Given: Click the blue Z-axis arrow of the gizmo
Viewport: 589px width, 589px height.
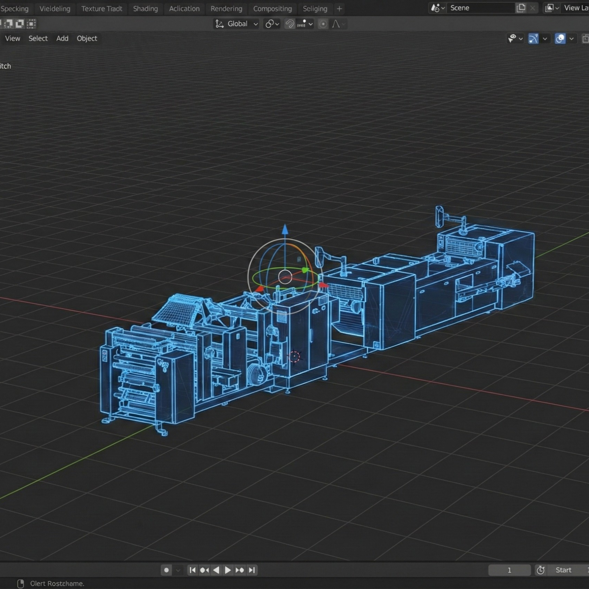Looking at the screenshot, I should pos(285,230).
